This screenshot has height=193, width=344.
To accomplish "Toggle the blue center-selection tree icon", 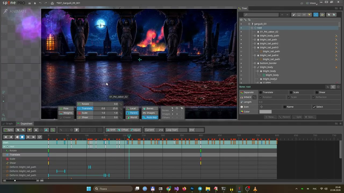I will coord(316,15).
